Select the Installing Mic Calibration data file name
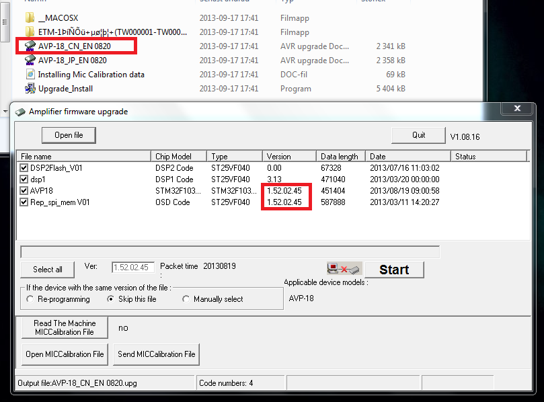The image size is (544, 402). pos(91,75)
